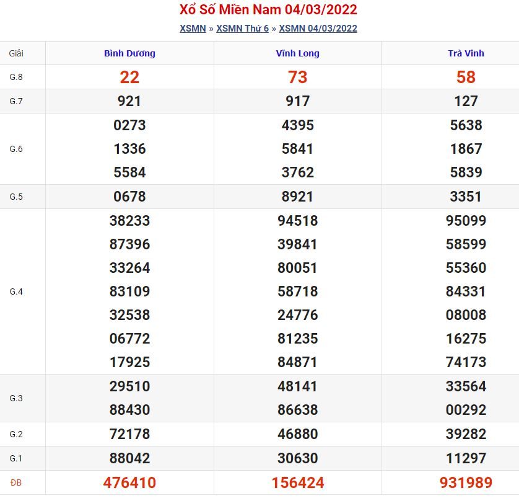Screen dimensions: 519x498
Task: Select the G.6 row label
Action: coord(16,149)
